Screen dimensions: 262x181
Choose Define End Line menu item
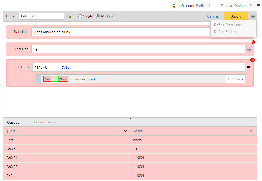pyautogui.click(x=226, y=32)
